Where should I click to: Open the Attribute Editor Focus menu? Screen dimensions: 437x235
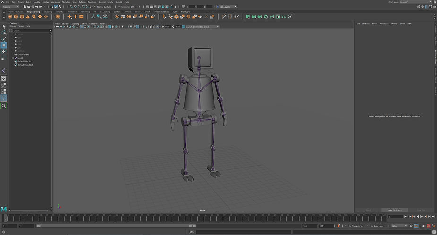(375, 24)
